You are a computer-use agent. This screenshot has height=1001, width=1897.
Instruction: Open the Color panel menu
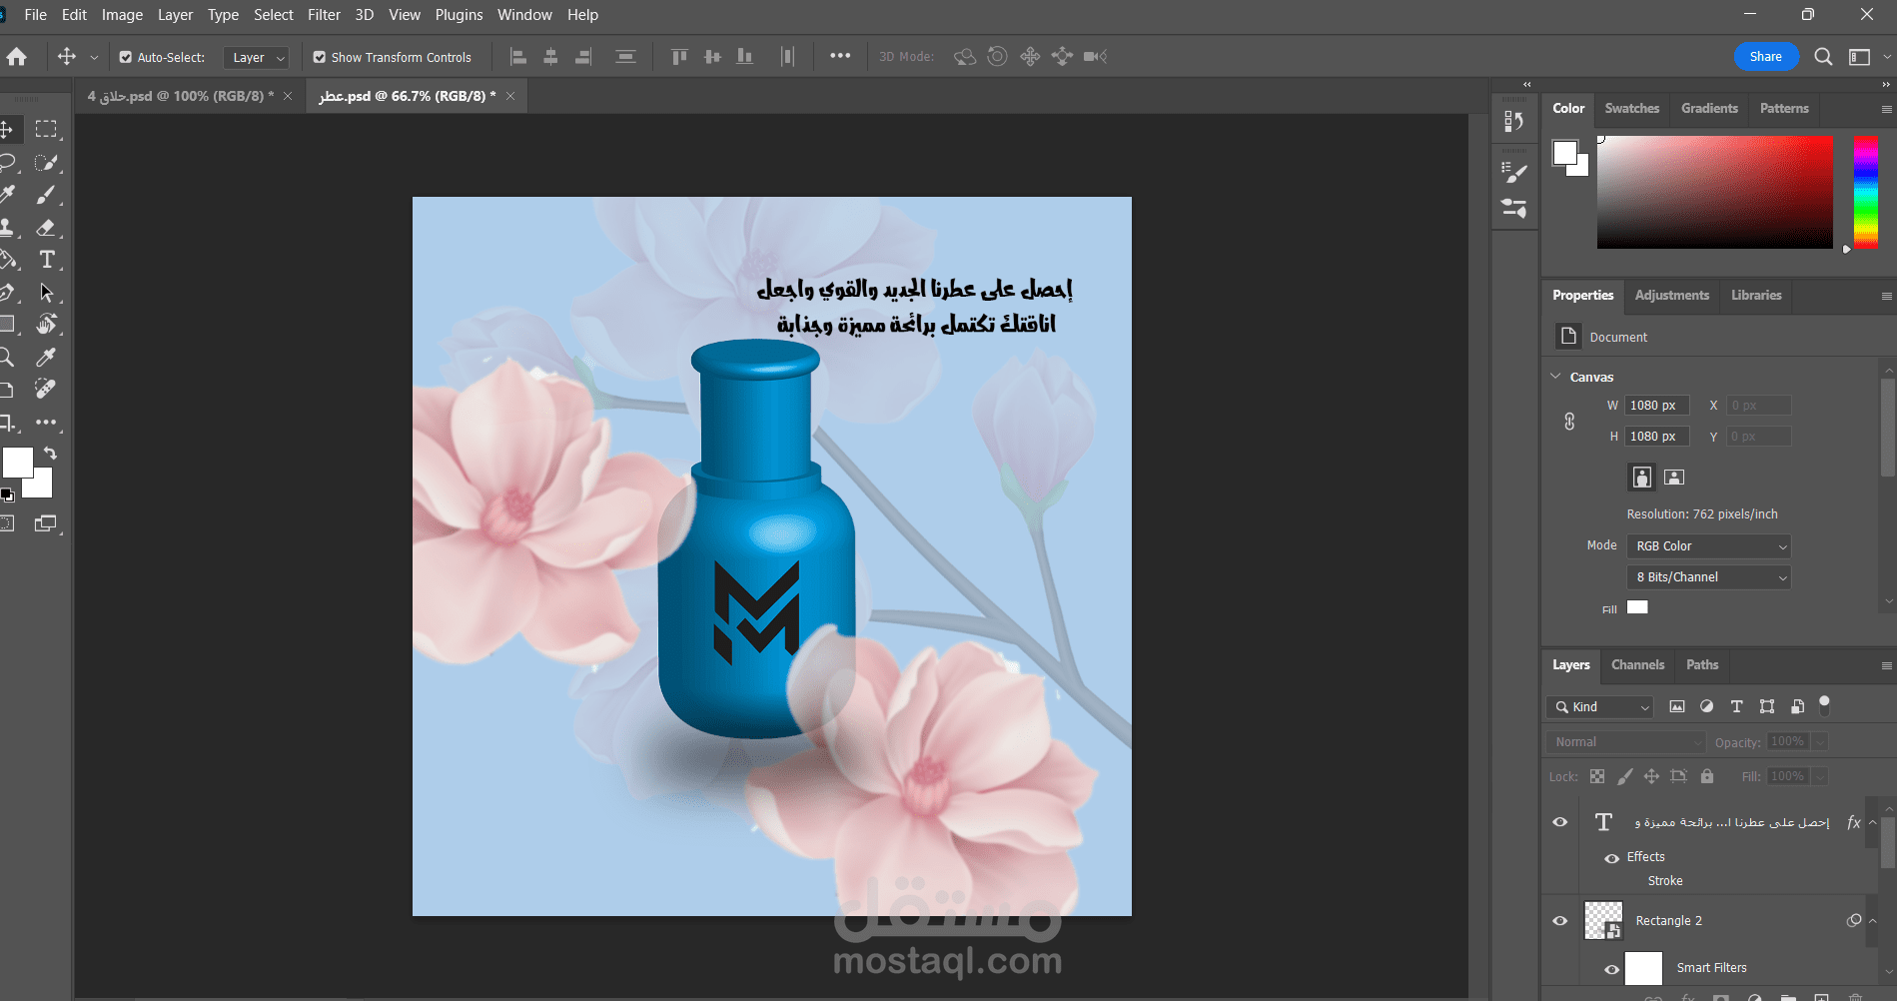(1886, 109)
